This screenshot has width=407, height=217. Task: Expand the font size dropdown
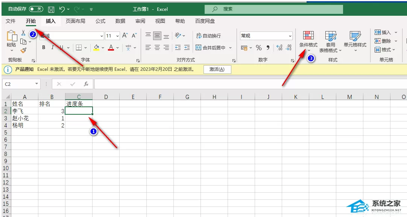[118, 36]
